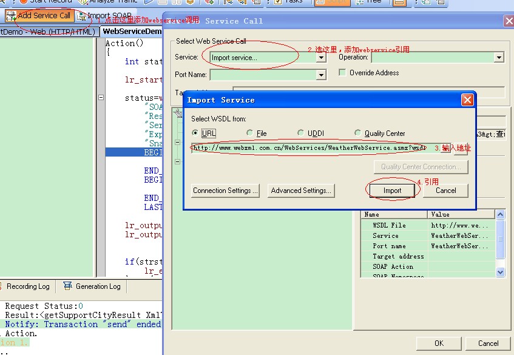Click the Import SOAP toolbar icon
514x355 pixels.
[x=81, y=16]
